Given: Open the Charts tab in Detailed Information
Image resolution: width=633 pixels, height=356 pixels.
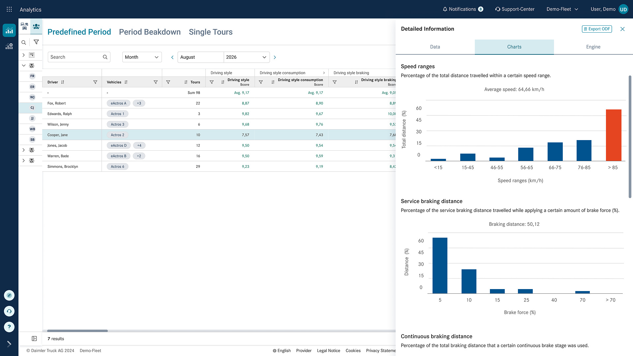Looking at the screenshot, I should pos(514,47).
